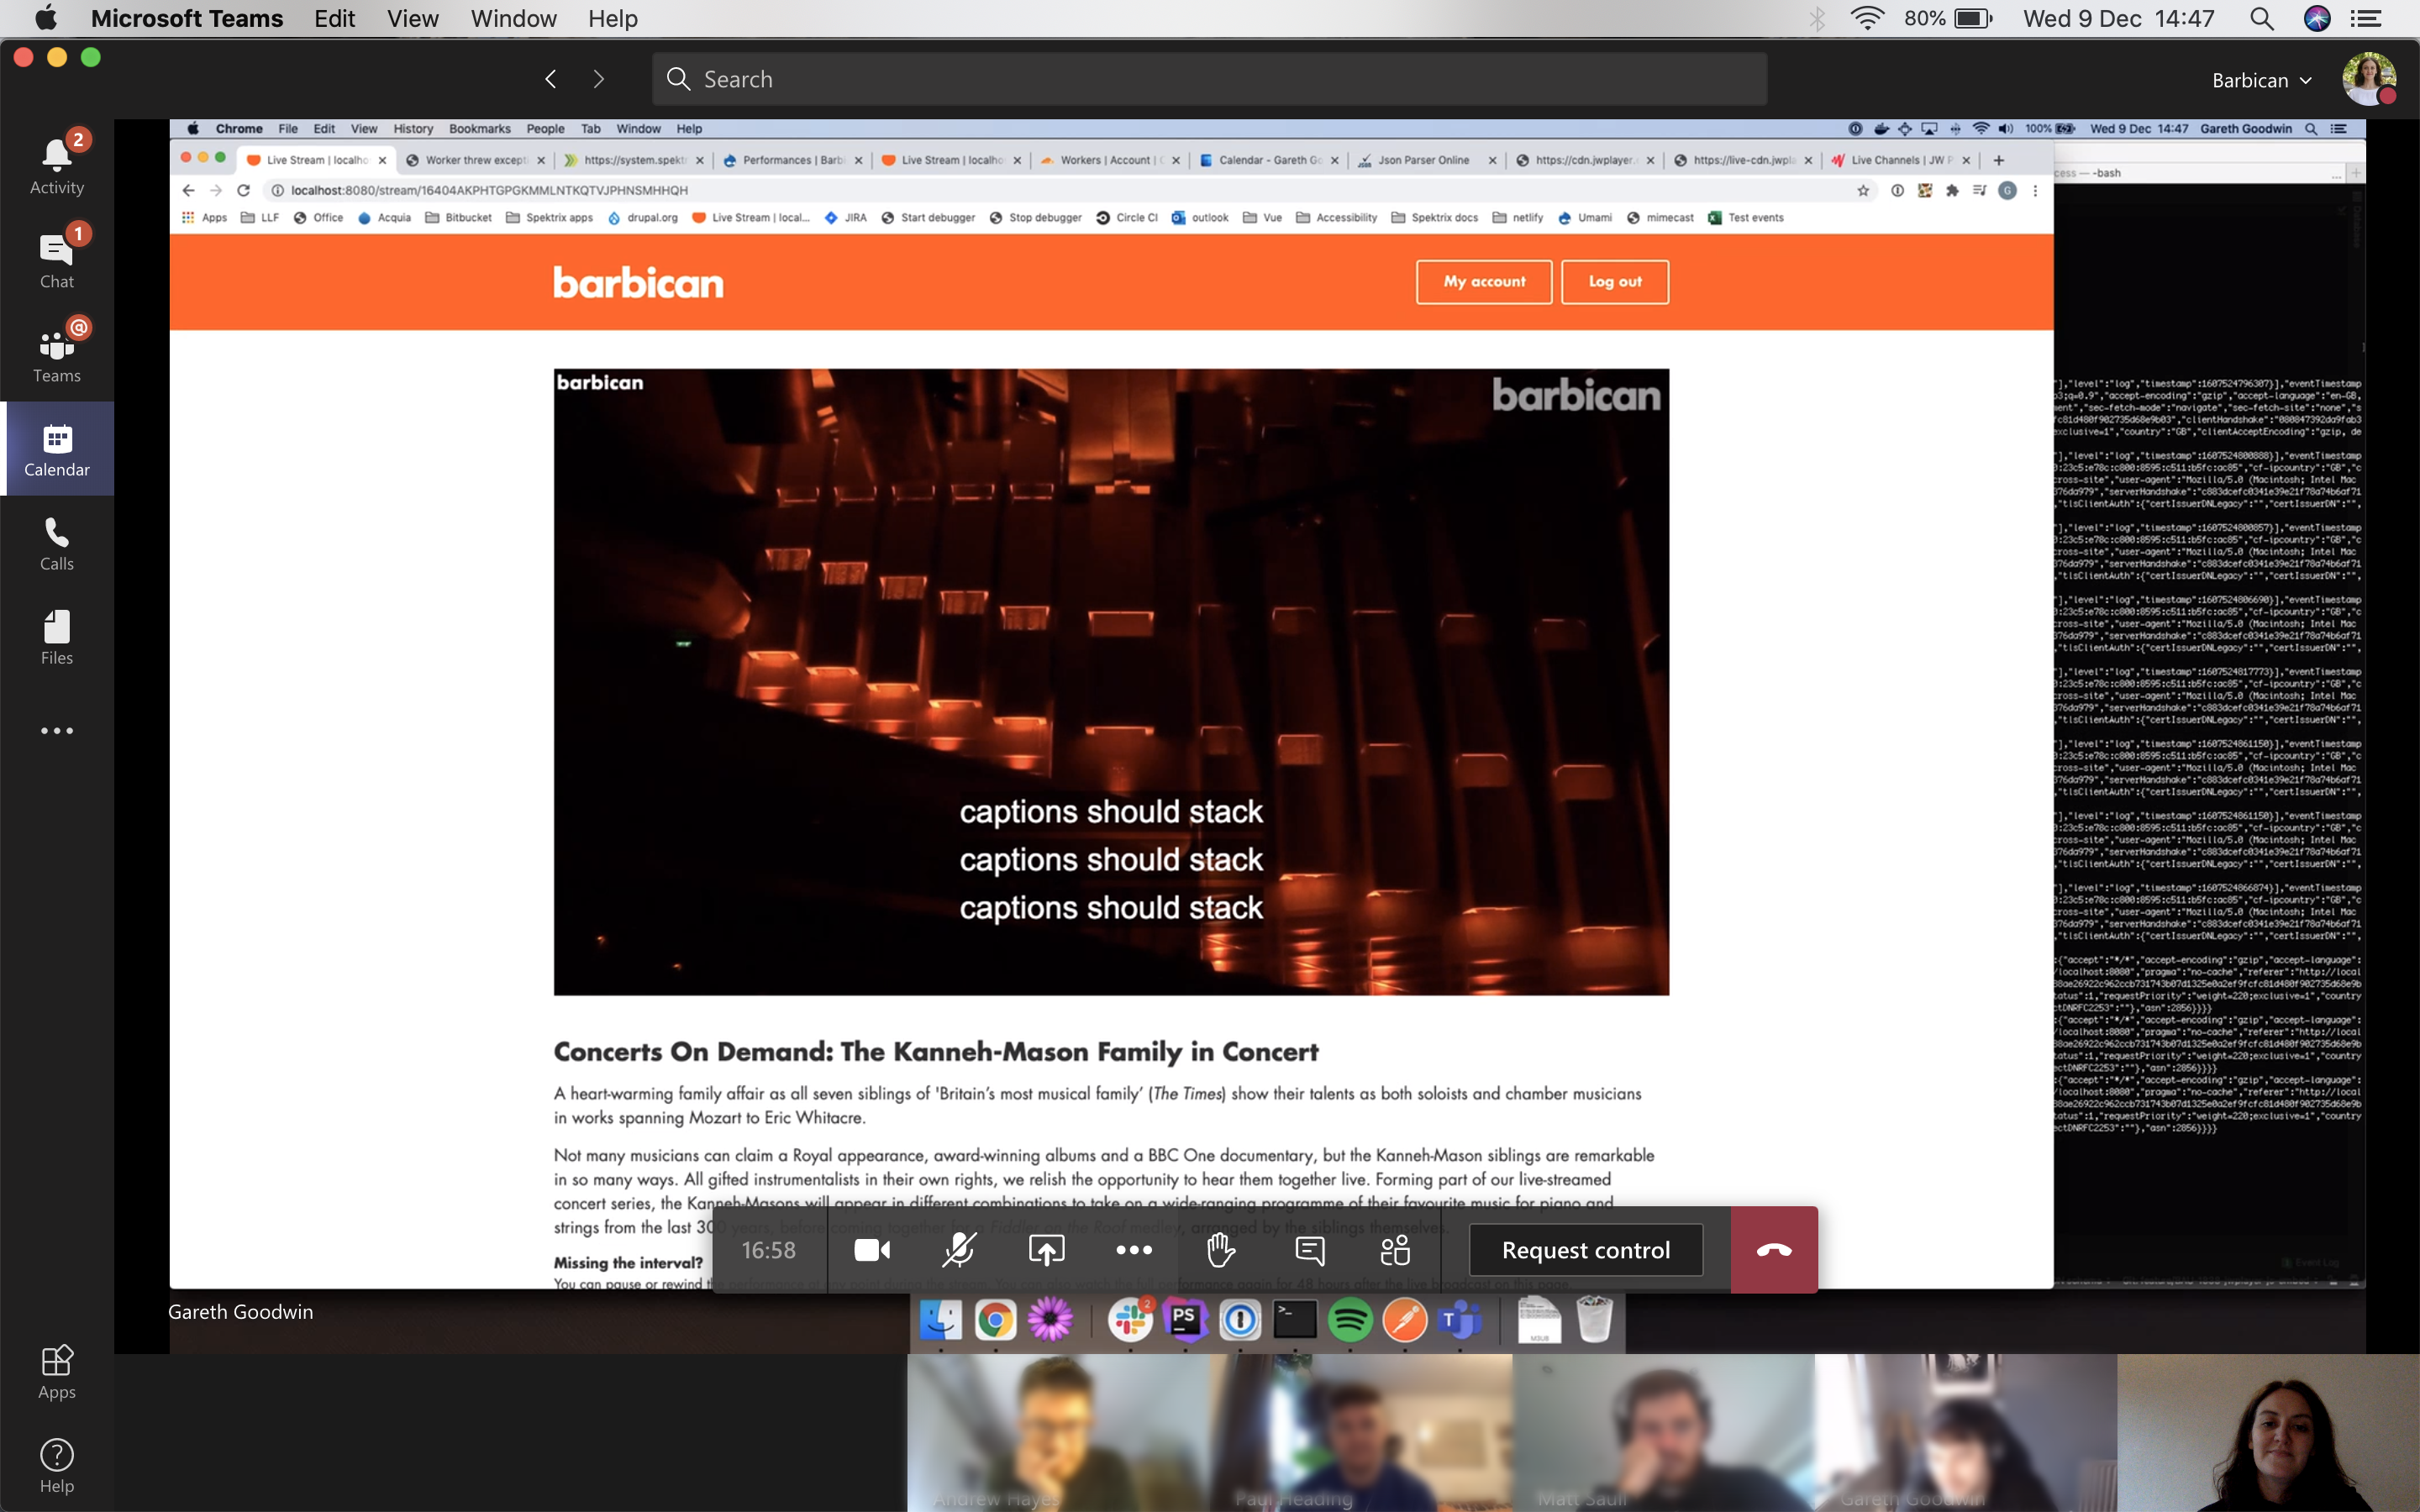
Task: Open the Help menu for Microsoft Teams
Action: pos(612,18)
